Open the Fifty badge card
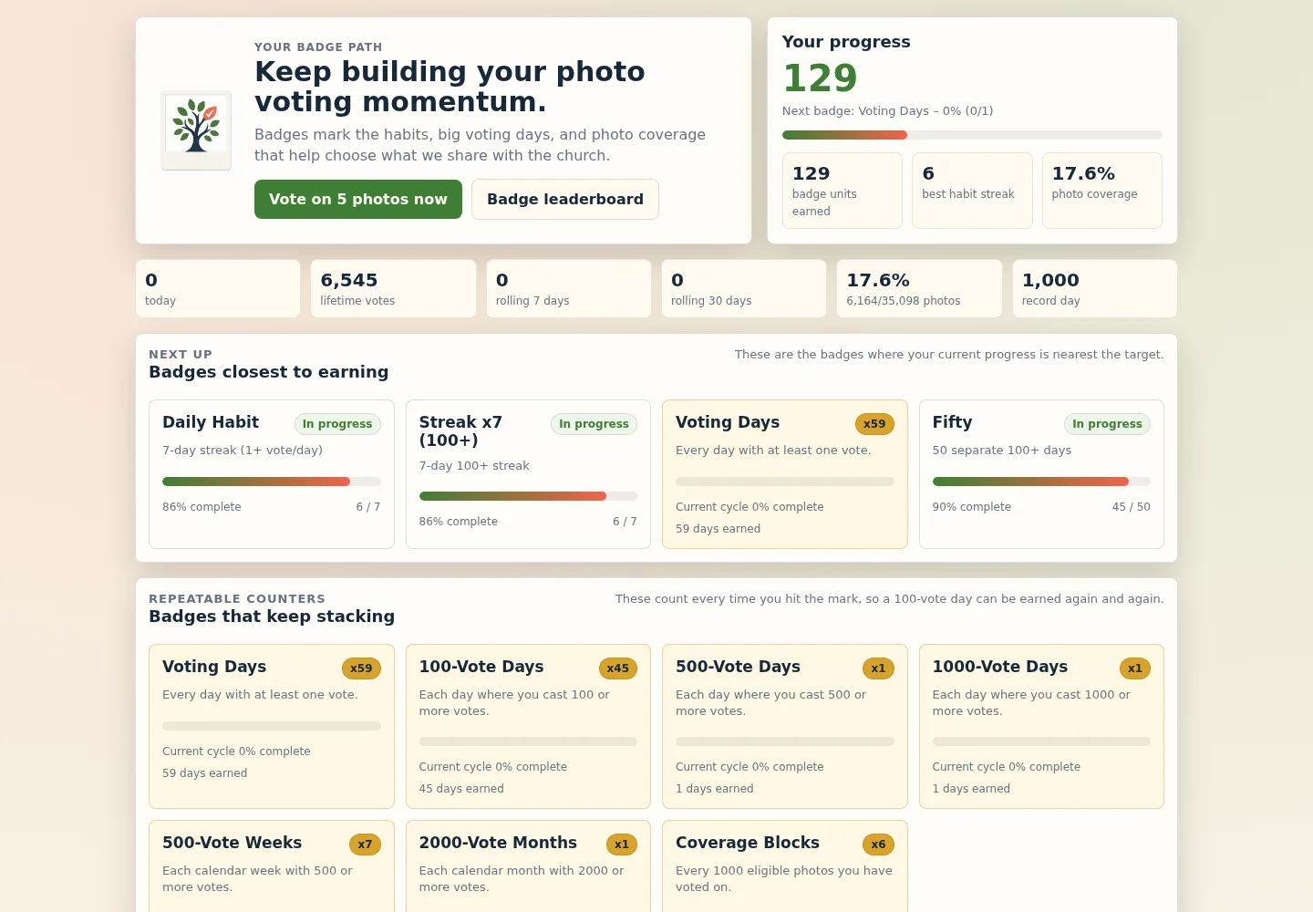The image size is (1313, 912). (x=1041, y=474)
